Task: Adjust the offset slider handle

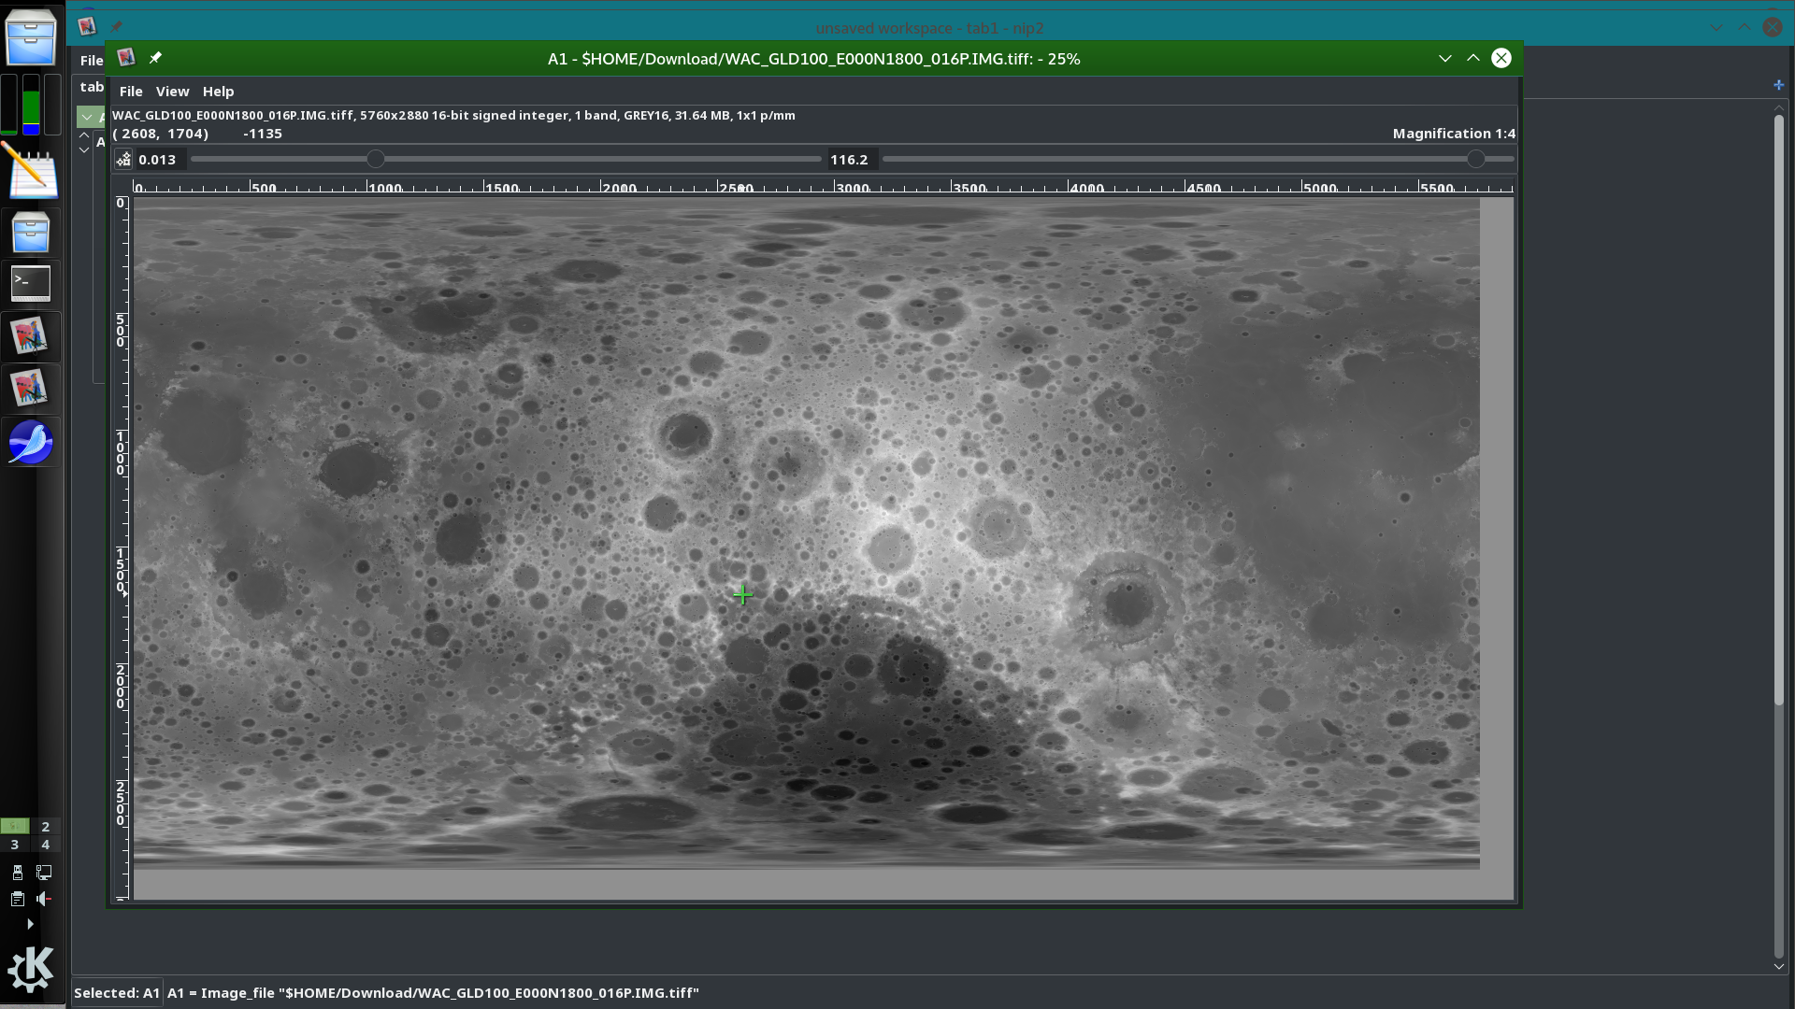Action: click(1475, 160)
